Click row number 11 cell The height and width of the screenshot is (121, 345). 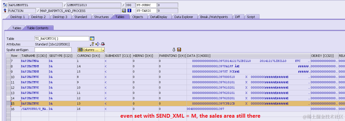click(x=16, y=82)
